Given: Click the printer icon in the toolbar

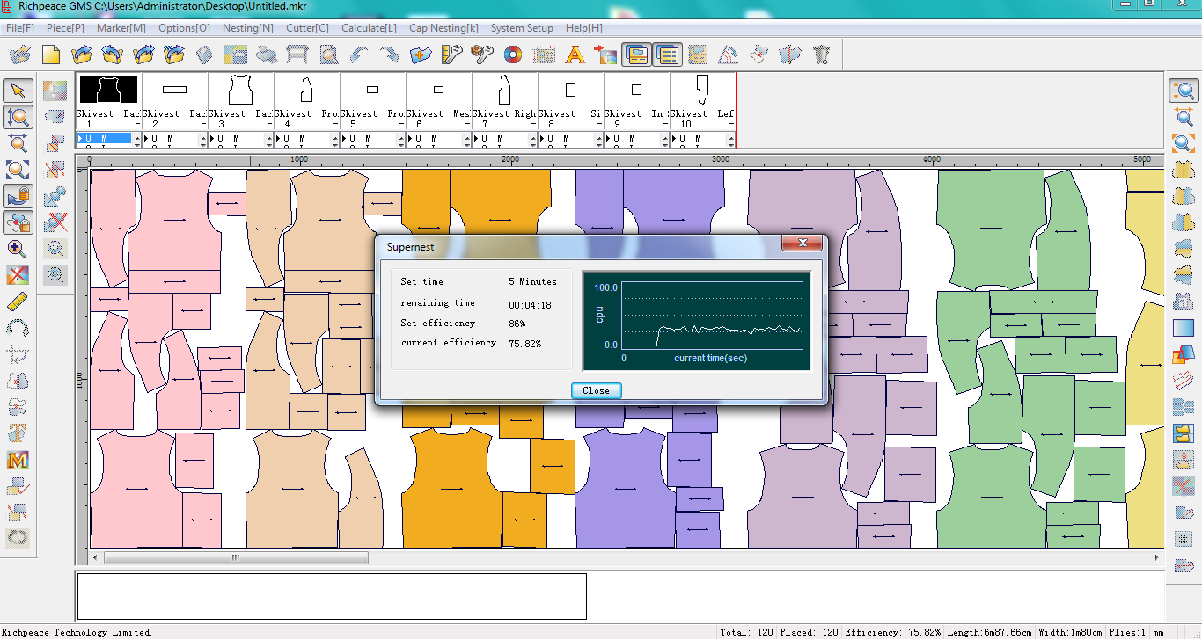Looking at the screenshot, I should coord(267,55).
